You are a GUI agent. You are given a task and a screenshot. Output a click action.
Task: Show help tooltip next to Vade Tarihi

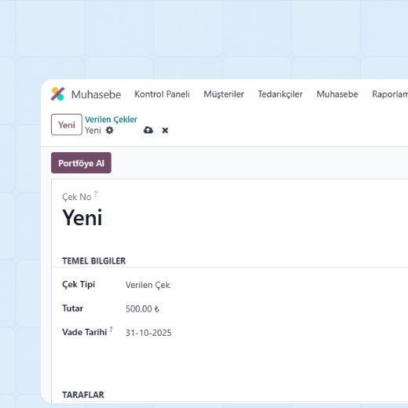point(111,330)
